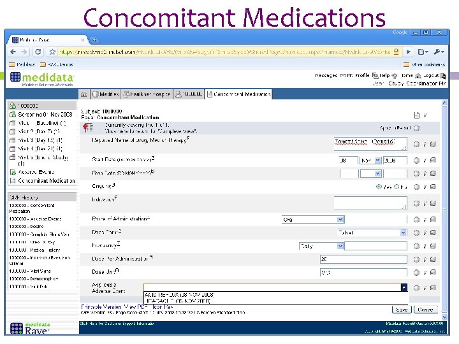Screen dimensions: 459x344
Task: Open Dose Form Tablet dropdown
Action: click(x=372, y=233)
